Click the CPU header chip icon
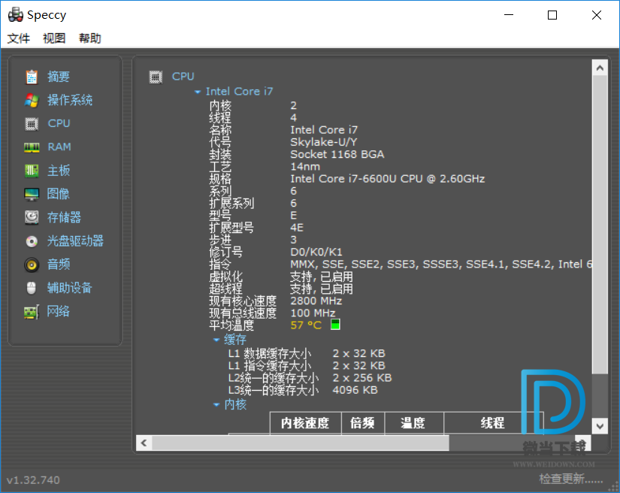The width and height of the screenshot is (620, 493). pyautogui.click(x=156, y=77)
